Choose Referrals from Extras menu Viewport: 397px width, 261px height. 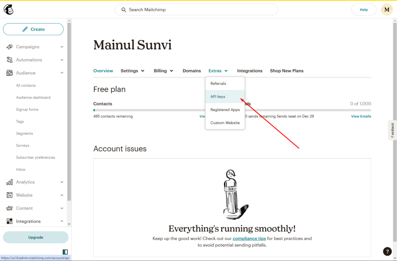click(x=225, y=84)
